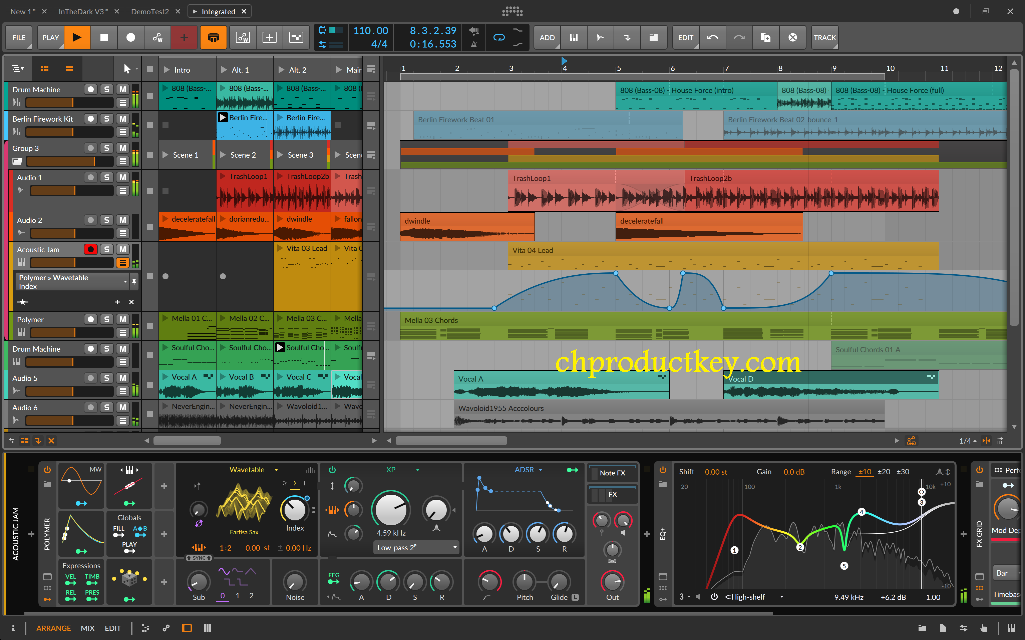The height and width of the screenshot is (640, 1025).
Task: Click the Audio 2 track volume slider
Action: pyautogui.click(x=72, y=233)
